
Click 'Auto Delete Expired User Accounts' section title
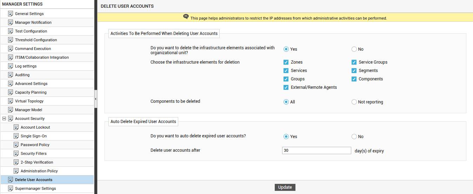pos(143,122)
